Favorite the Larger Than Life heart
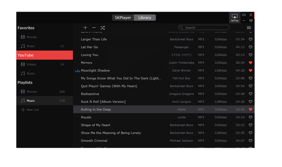 pyautogui.click(x=250, y=39)
